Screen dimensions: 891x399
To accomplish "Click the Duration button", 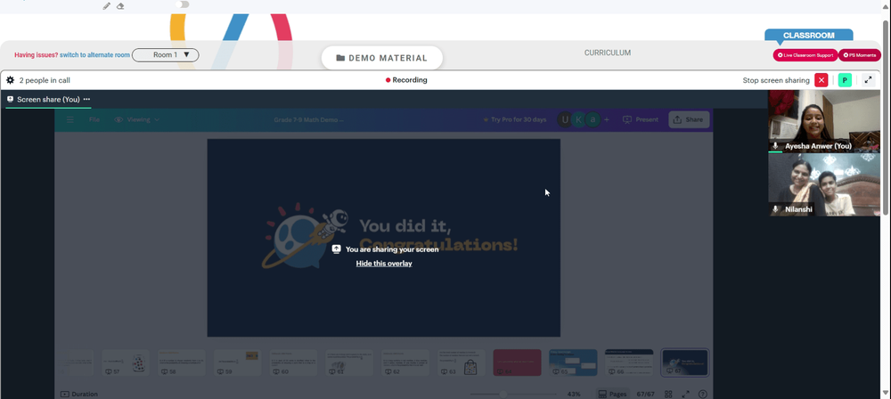I will [79, 394].
